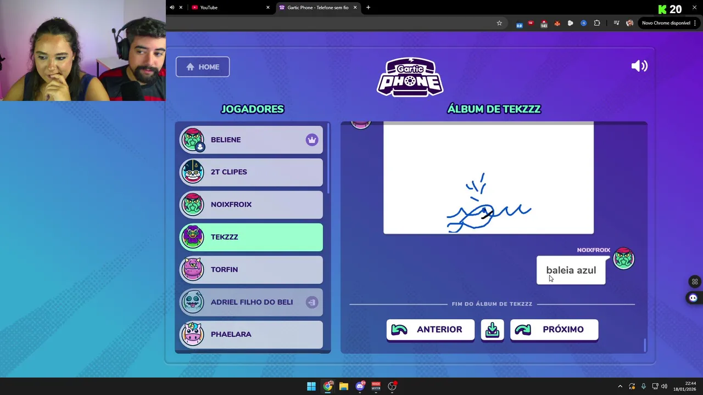703x395 pixels.
Task: Open OBS Studio from taskbar
Action: point(392,386)
